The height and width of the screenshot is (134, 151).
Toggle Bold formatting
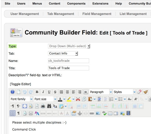[x=37, y=92]
